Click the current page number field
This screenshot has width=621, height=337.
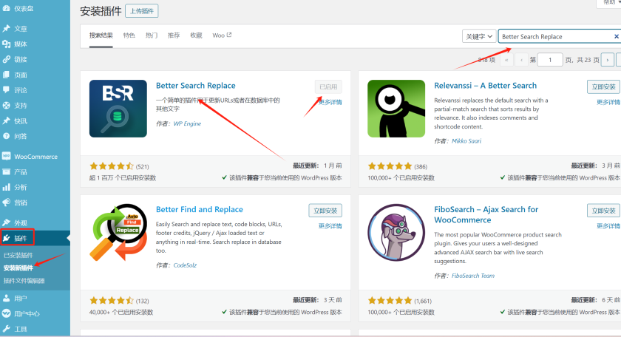tap(550, 60)
